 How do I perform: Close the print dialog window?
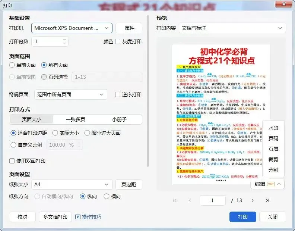[284, 4]
